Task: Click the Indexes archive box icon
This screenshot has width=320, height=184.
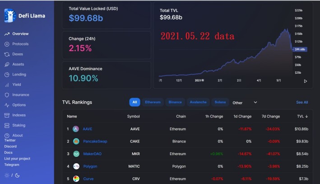Action: (x=7, y=115)
